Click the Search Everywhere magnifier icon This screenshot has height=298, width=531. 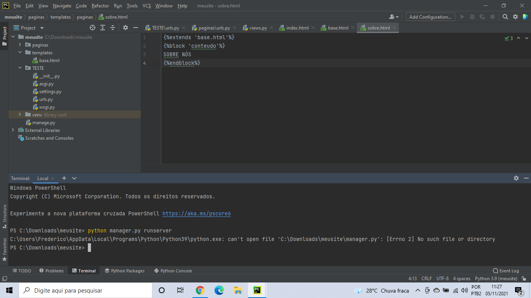(x=505, y=17)
